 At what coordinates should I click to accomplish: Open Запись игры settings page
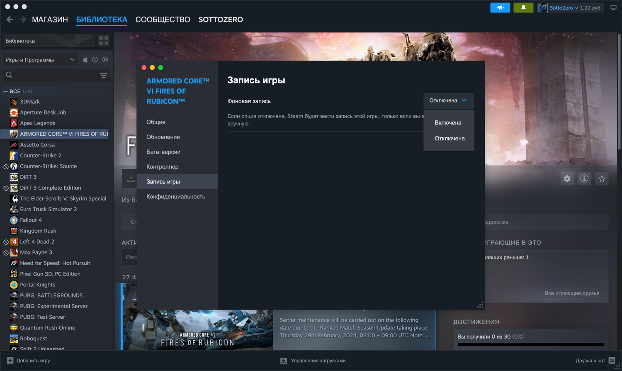(177, 182)
